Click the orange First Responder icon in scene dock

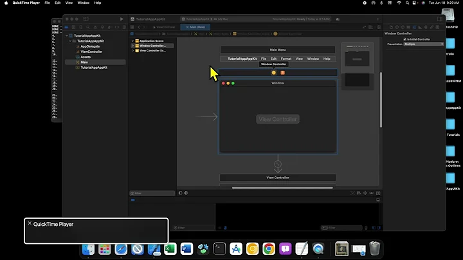coord(282,73)
